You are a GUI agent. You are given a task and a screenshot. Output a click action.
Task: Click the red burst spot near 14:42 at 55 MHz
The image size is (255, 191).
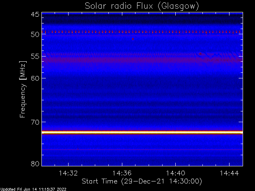(200, 54)
